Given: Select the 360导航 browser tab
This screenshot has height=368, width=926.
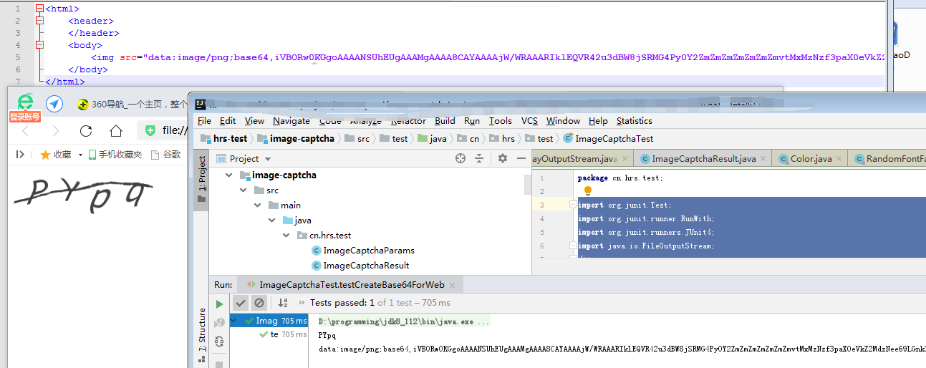Looking at the screenshot, I should click(x=131, y=104).
